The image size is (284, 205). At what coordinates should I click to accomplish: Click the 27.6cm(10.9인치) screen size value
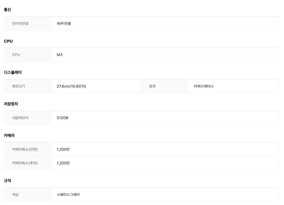pyautogui.click(x=72, y=86)
